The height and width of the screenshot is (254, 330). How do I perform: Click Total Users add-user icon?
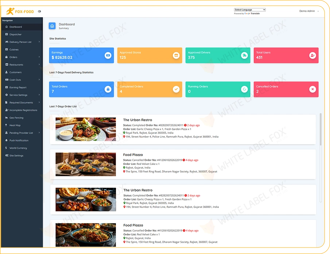pyautogui.click(x=312, y=55)
